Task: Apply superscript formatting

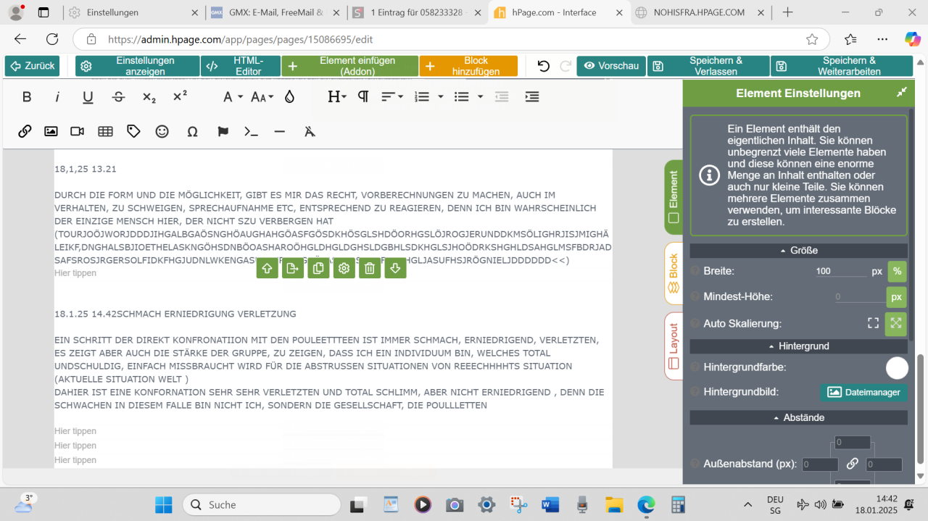Action: 180,97
